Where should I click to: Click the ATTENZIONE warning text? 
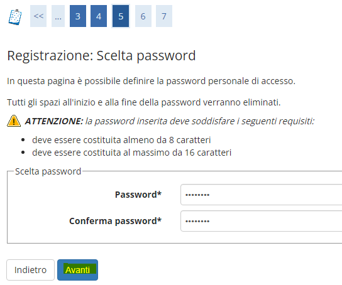170,121
